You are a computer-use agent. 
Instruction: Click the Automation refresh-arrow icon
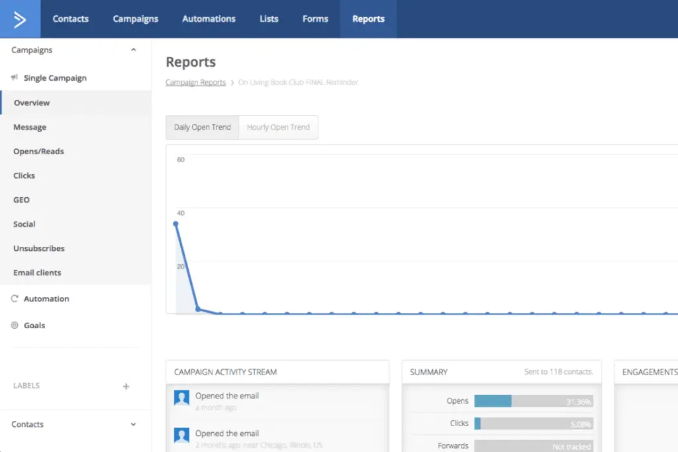click(x=15, y=298)
